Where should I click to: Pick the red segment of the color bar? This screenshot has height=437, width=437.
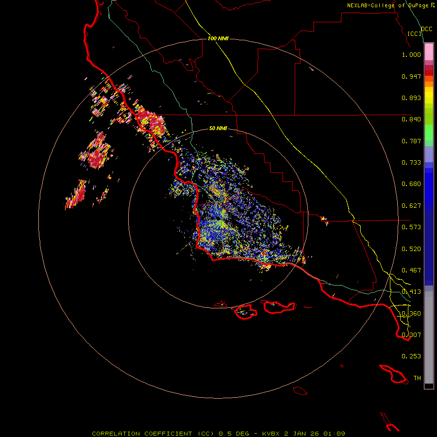click(429, 73)
